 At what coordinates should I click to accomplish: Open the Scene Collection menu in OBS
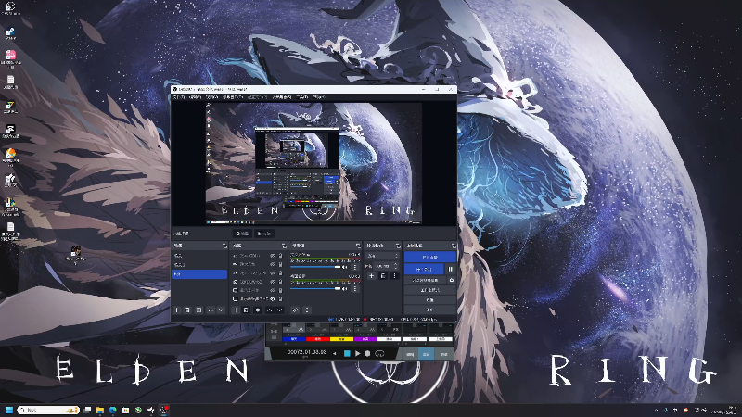coord(282,97)
